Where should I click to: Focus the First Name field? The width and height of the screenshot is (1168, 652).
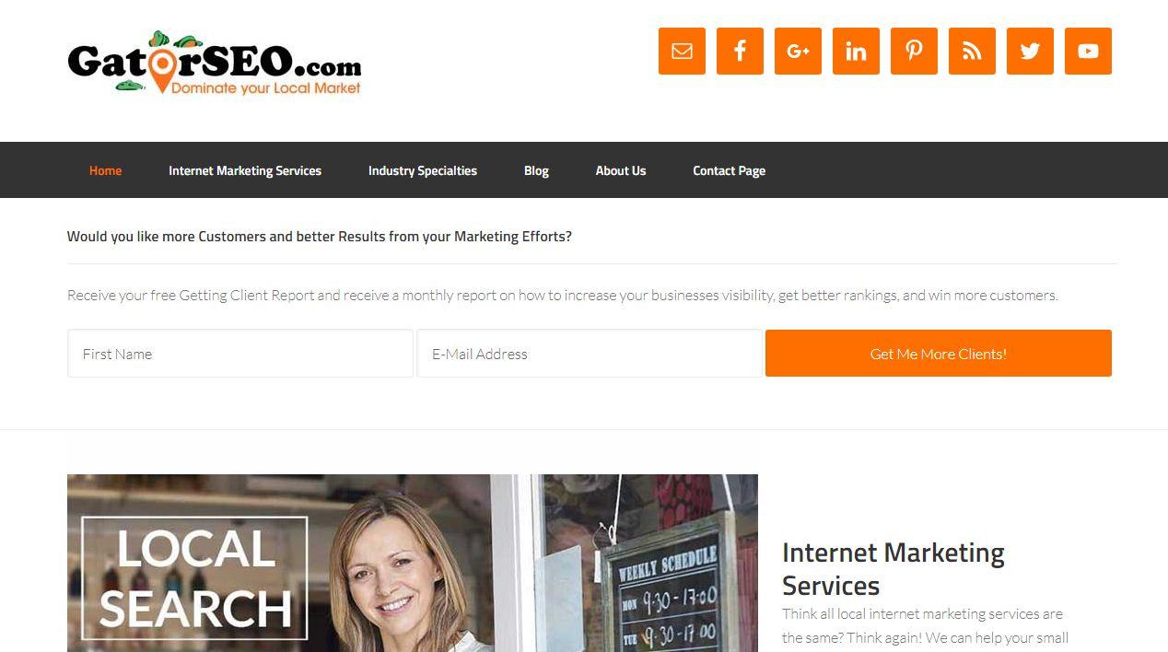tap(240, 354)
